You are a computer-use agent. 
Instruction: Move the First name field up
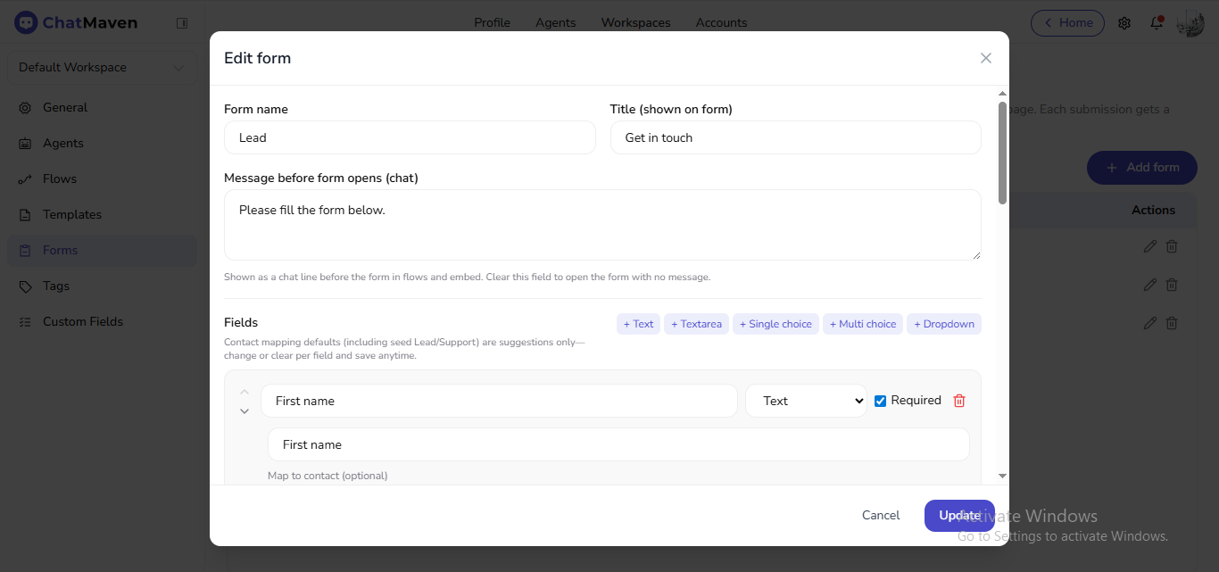point(244,391)
